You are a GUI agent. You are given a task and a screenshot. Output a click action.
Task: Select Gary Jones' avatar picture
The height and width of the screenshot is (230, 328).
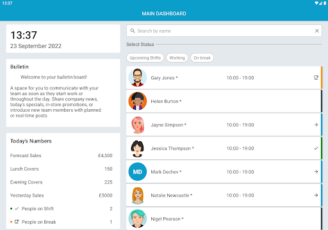[138, 77]
